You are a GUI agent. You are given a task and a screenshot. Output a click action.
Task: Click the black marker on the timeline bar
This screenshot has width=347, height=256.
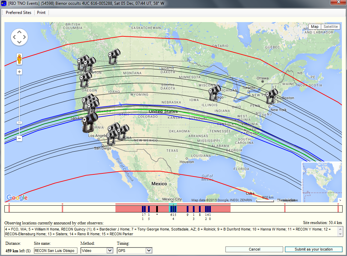[157, 209]
